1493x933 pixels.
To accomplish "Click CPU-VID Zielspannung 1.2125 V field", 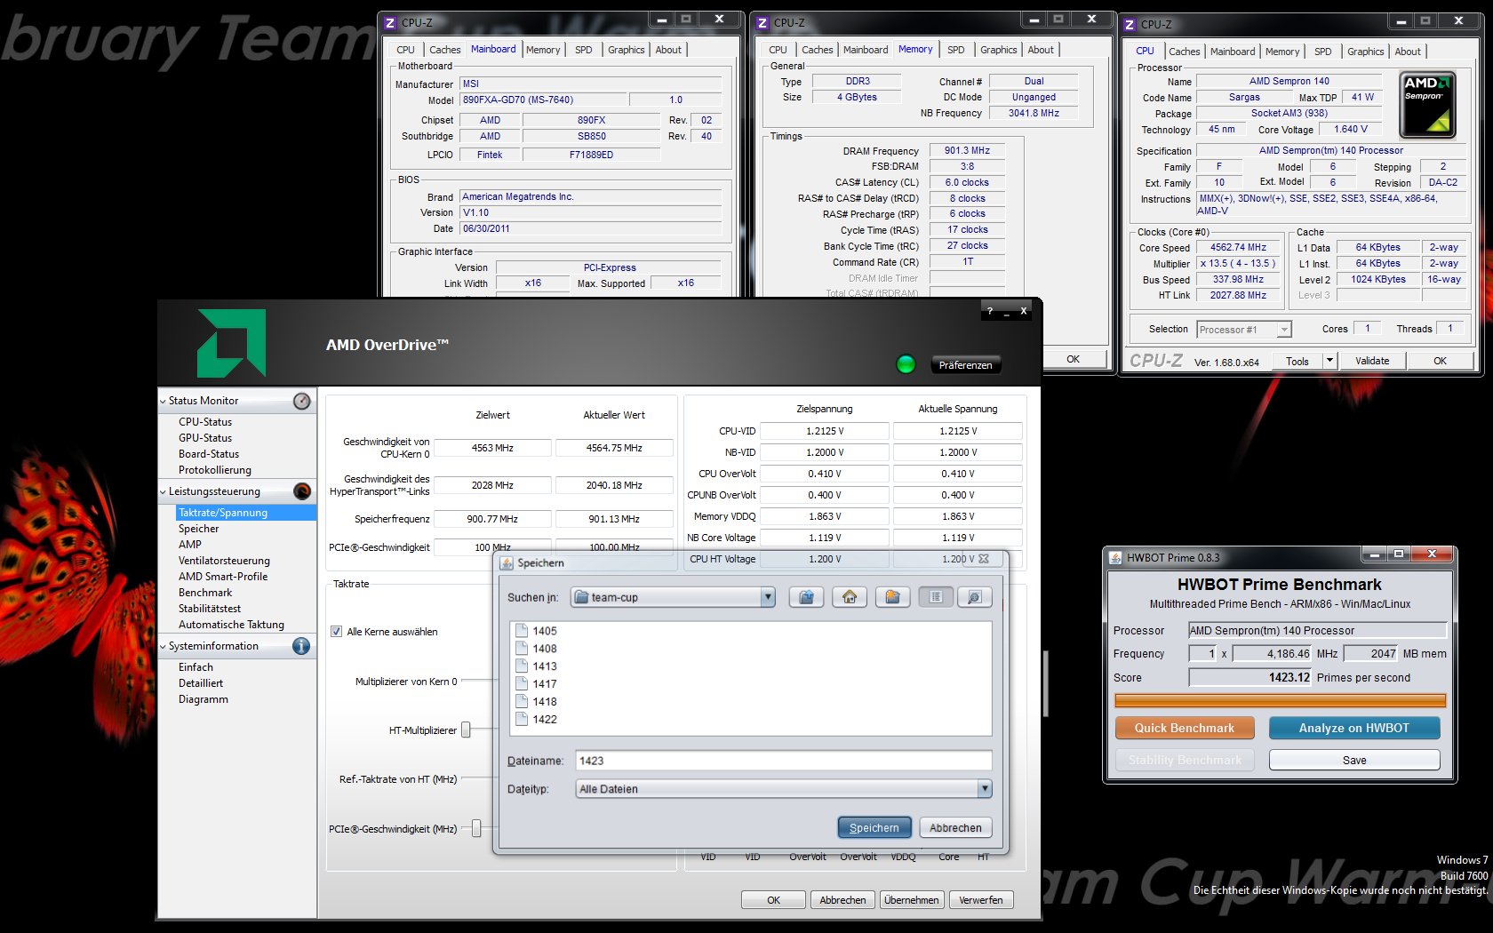I will 825,431.
